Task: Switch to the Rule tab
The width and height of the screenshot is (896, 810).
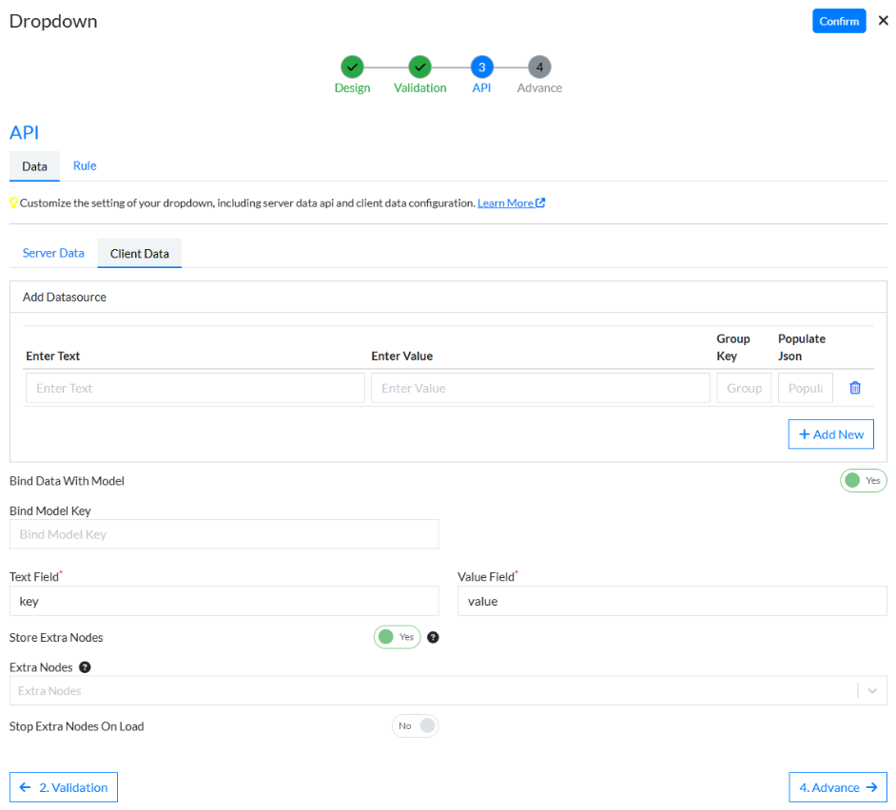Action: [x=85, y=165]
